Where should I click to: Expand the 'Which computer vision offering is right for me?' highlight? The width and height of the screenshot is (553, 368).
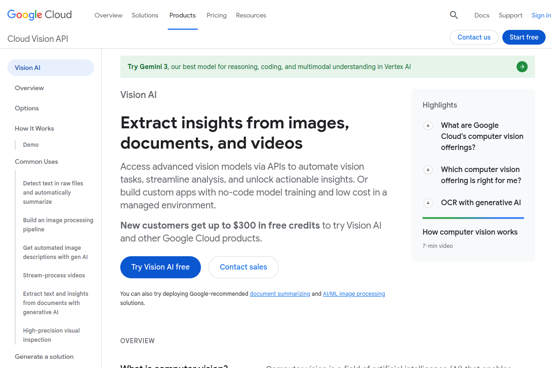click(x=481, y=175)
